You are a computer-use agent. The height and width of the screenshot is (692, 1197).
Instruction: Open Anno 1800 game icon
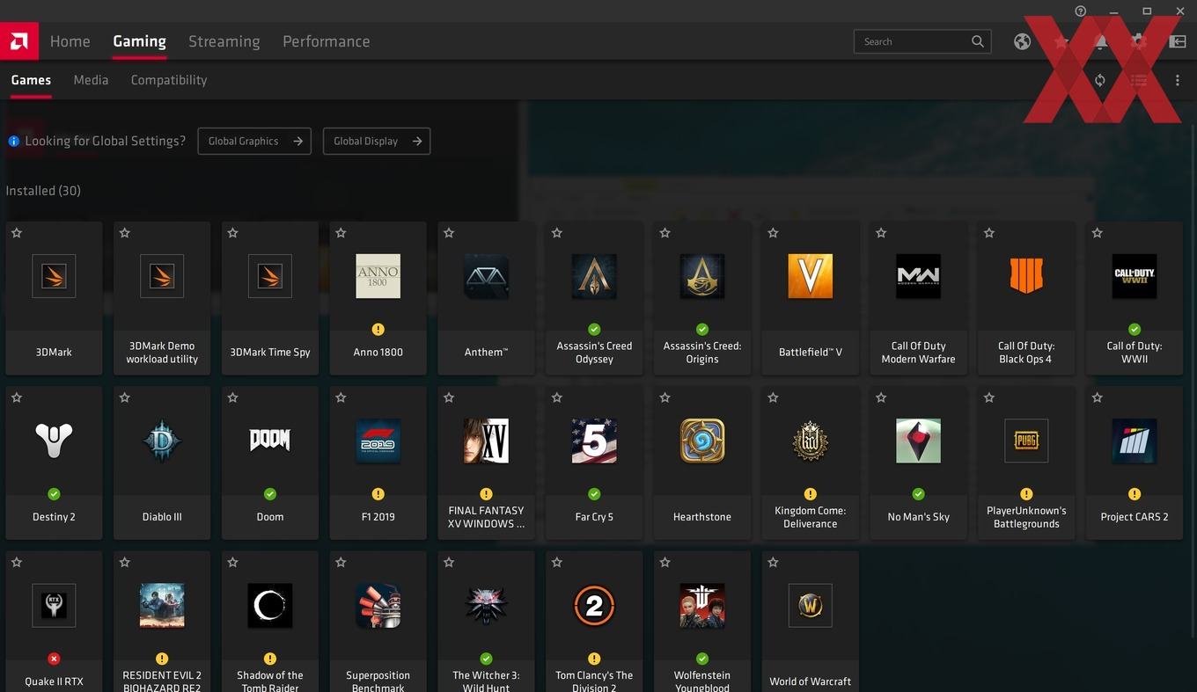tap(378, 276)
